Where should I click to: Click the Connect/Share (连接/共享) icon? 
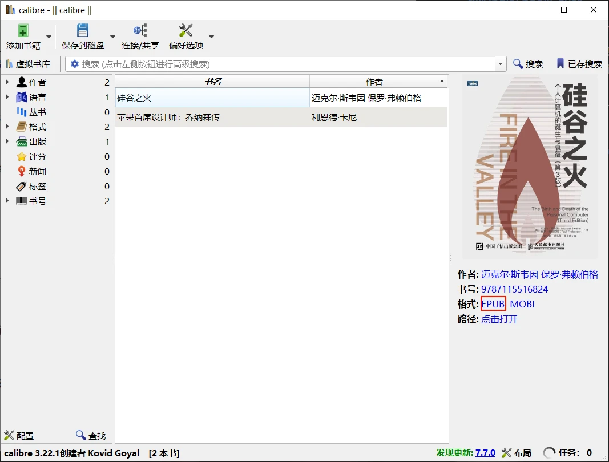point(140,31)
